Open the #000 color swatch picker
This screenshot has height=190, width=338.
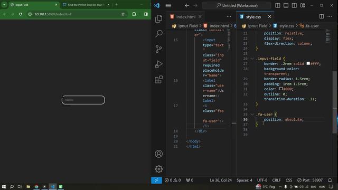pos(281,89)
